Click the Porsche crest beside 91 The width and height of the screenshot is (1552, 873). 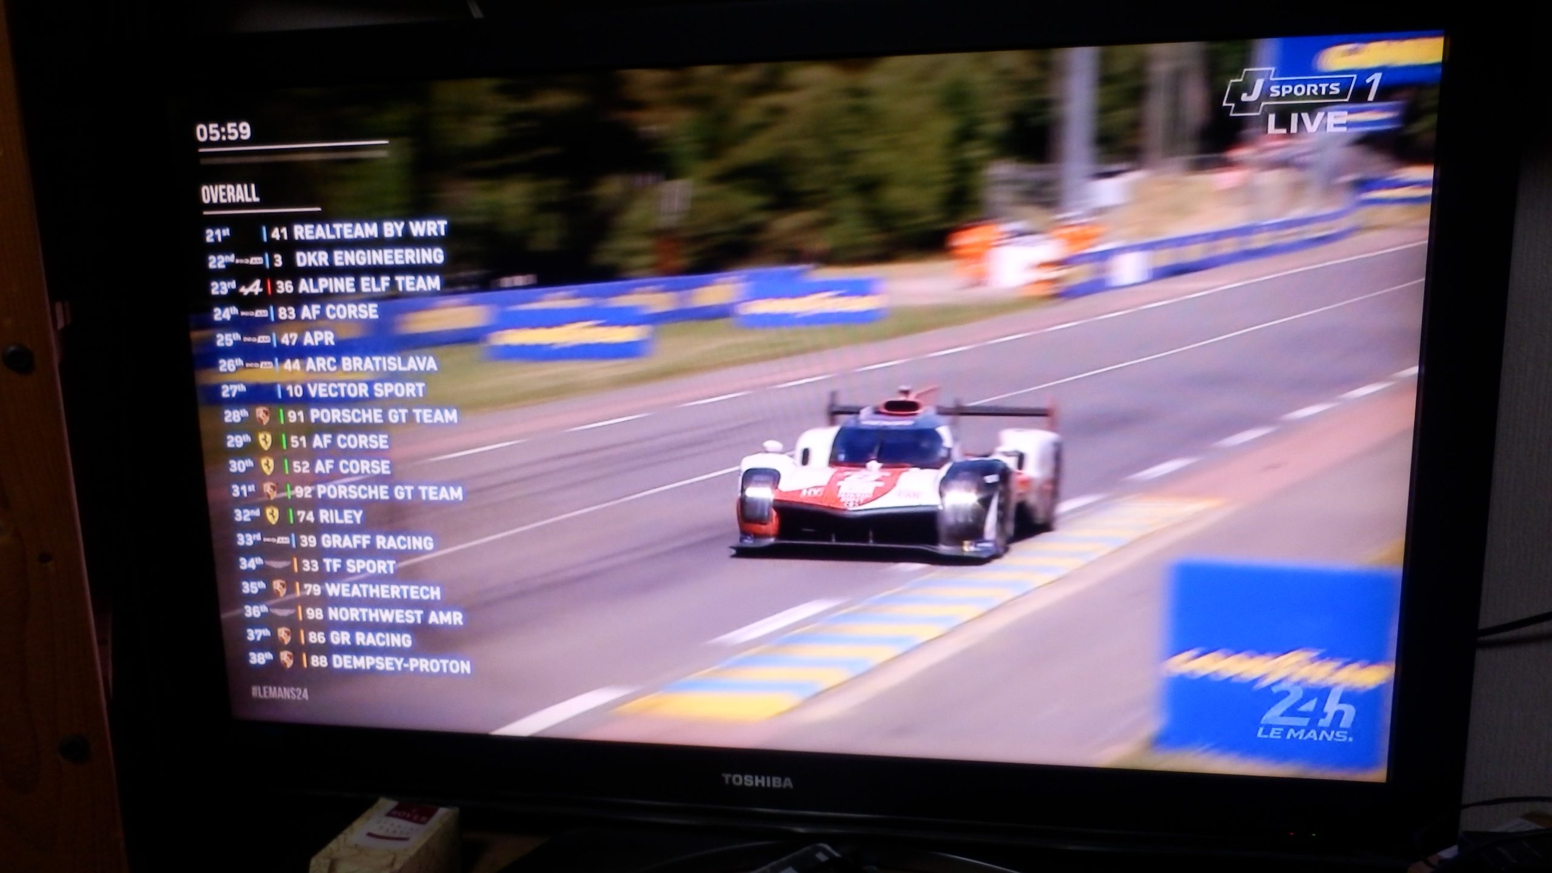click(x=263, y=416)
